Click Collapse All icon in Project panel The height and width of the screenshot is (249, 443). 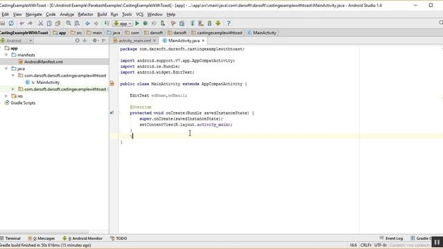coord(84,41)
